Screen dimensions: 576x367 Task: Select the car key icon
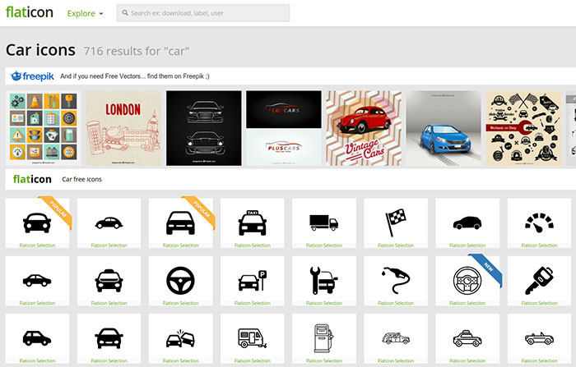tap(539, 281)
